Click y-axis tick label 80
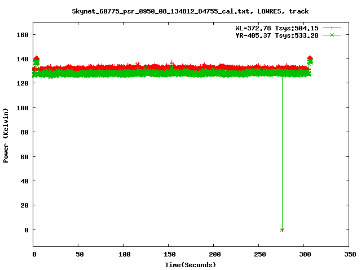 [x=24, y=132]
